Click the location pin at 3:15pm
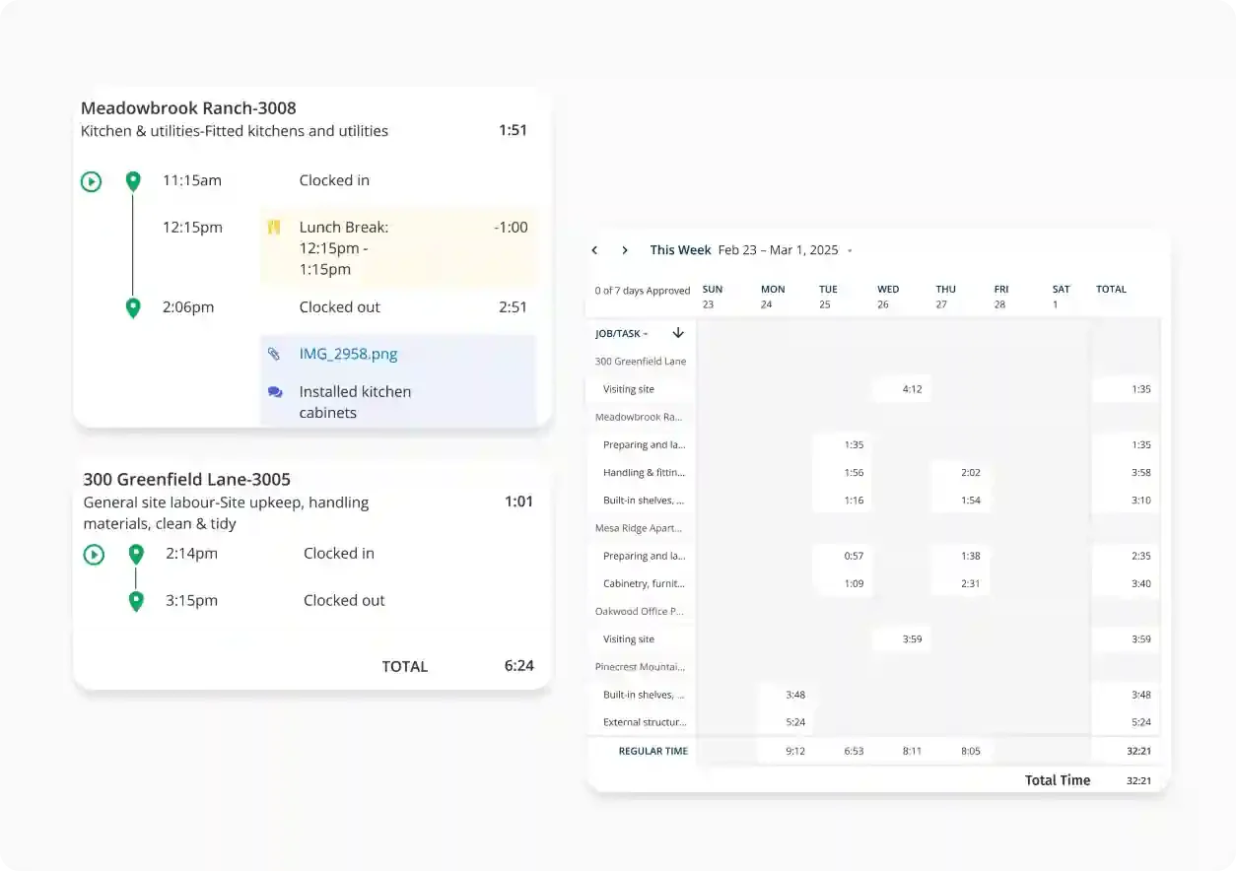 [136, 601]
